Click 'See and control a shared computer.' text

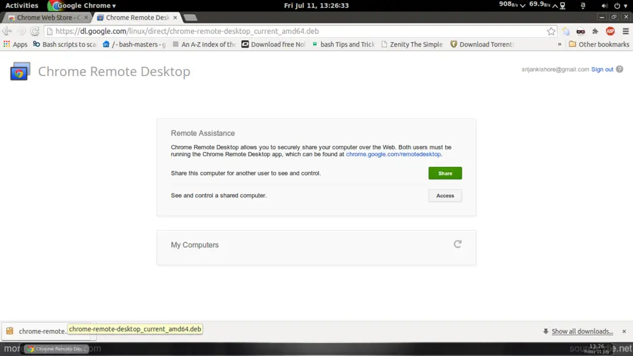coord(218,195)
